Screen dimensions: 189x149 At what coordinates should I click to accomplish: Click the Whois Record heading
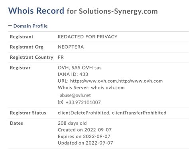(x=36, y=11)
